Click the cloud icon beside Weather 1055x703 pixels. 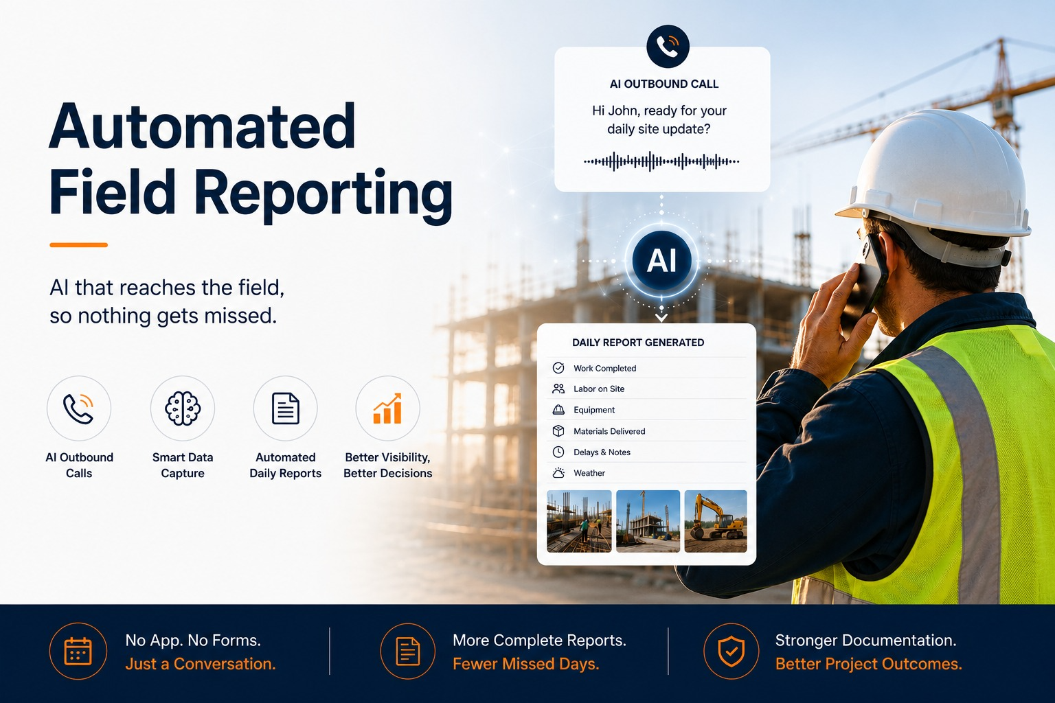click(x=558, y=473)
